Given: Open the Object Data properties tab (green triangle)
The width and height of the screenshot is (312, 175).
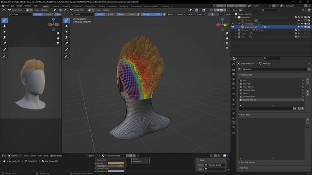Looking at the screenshot, I should click(234, 122).
